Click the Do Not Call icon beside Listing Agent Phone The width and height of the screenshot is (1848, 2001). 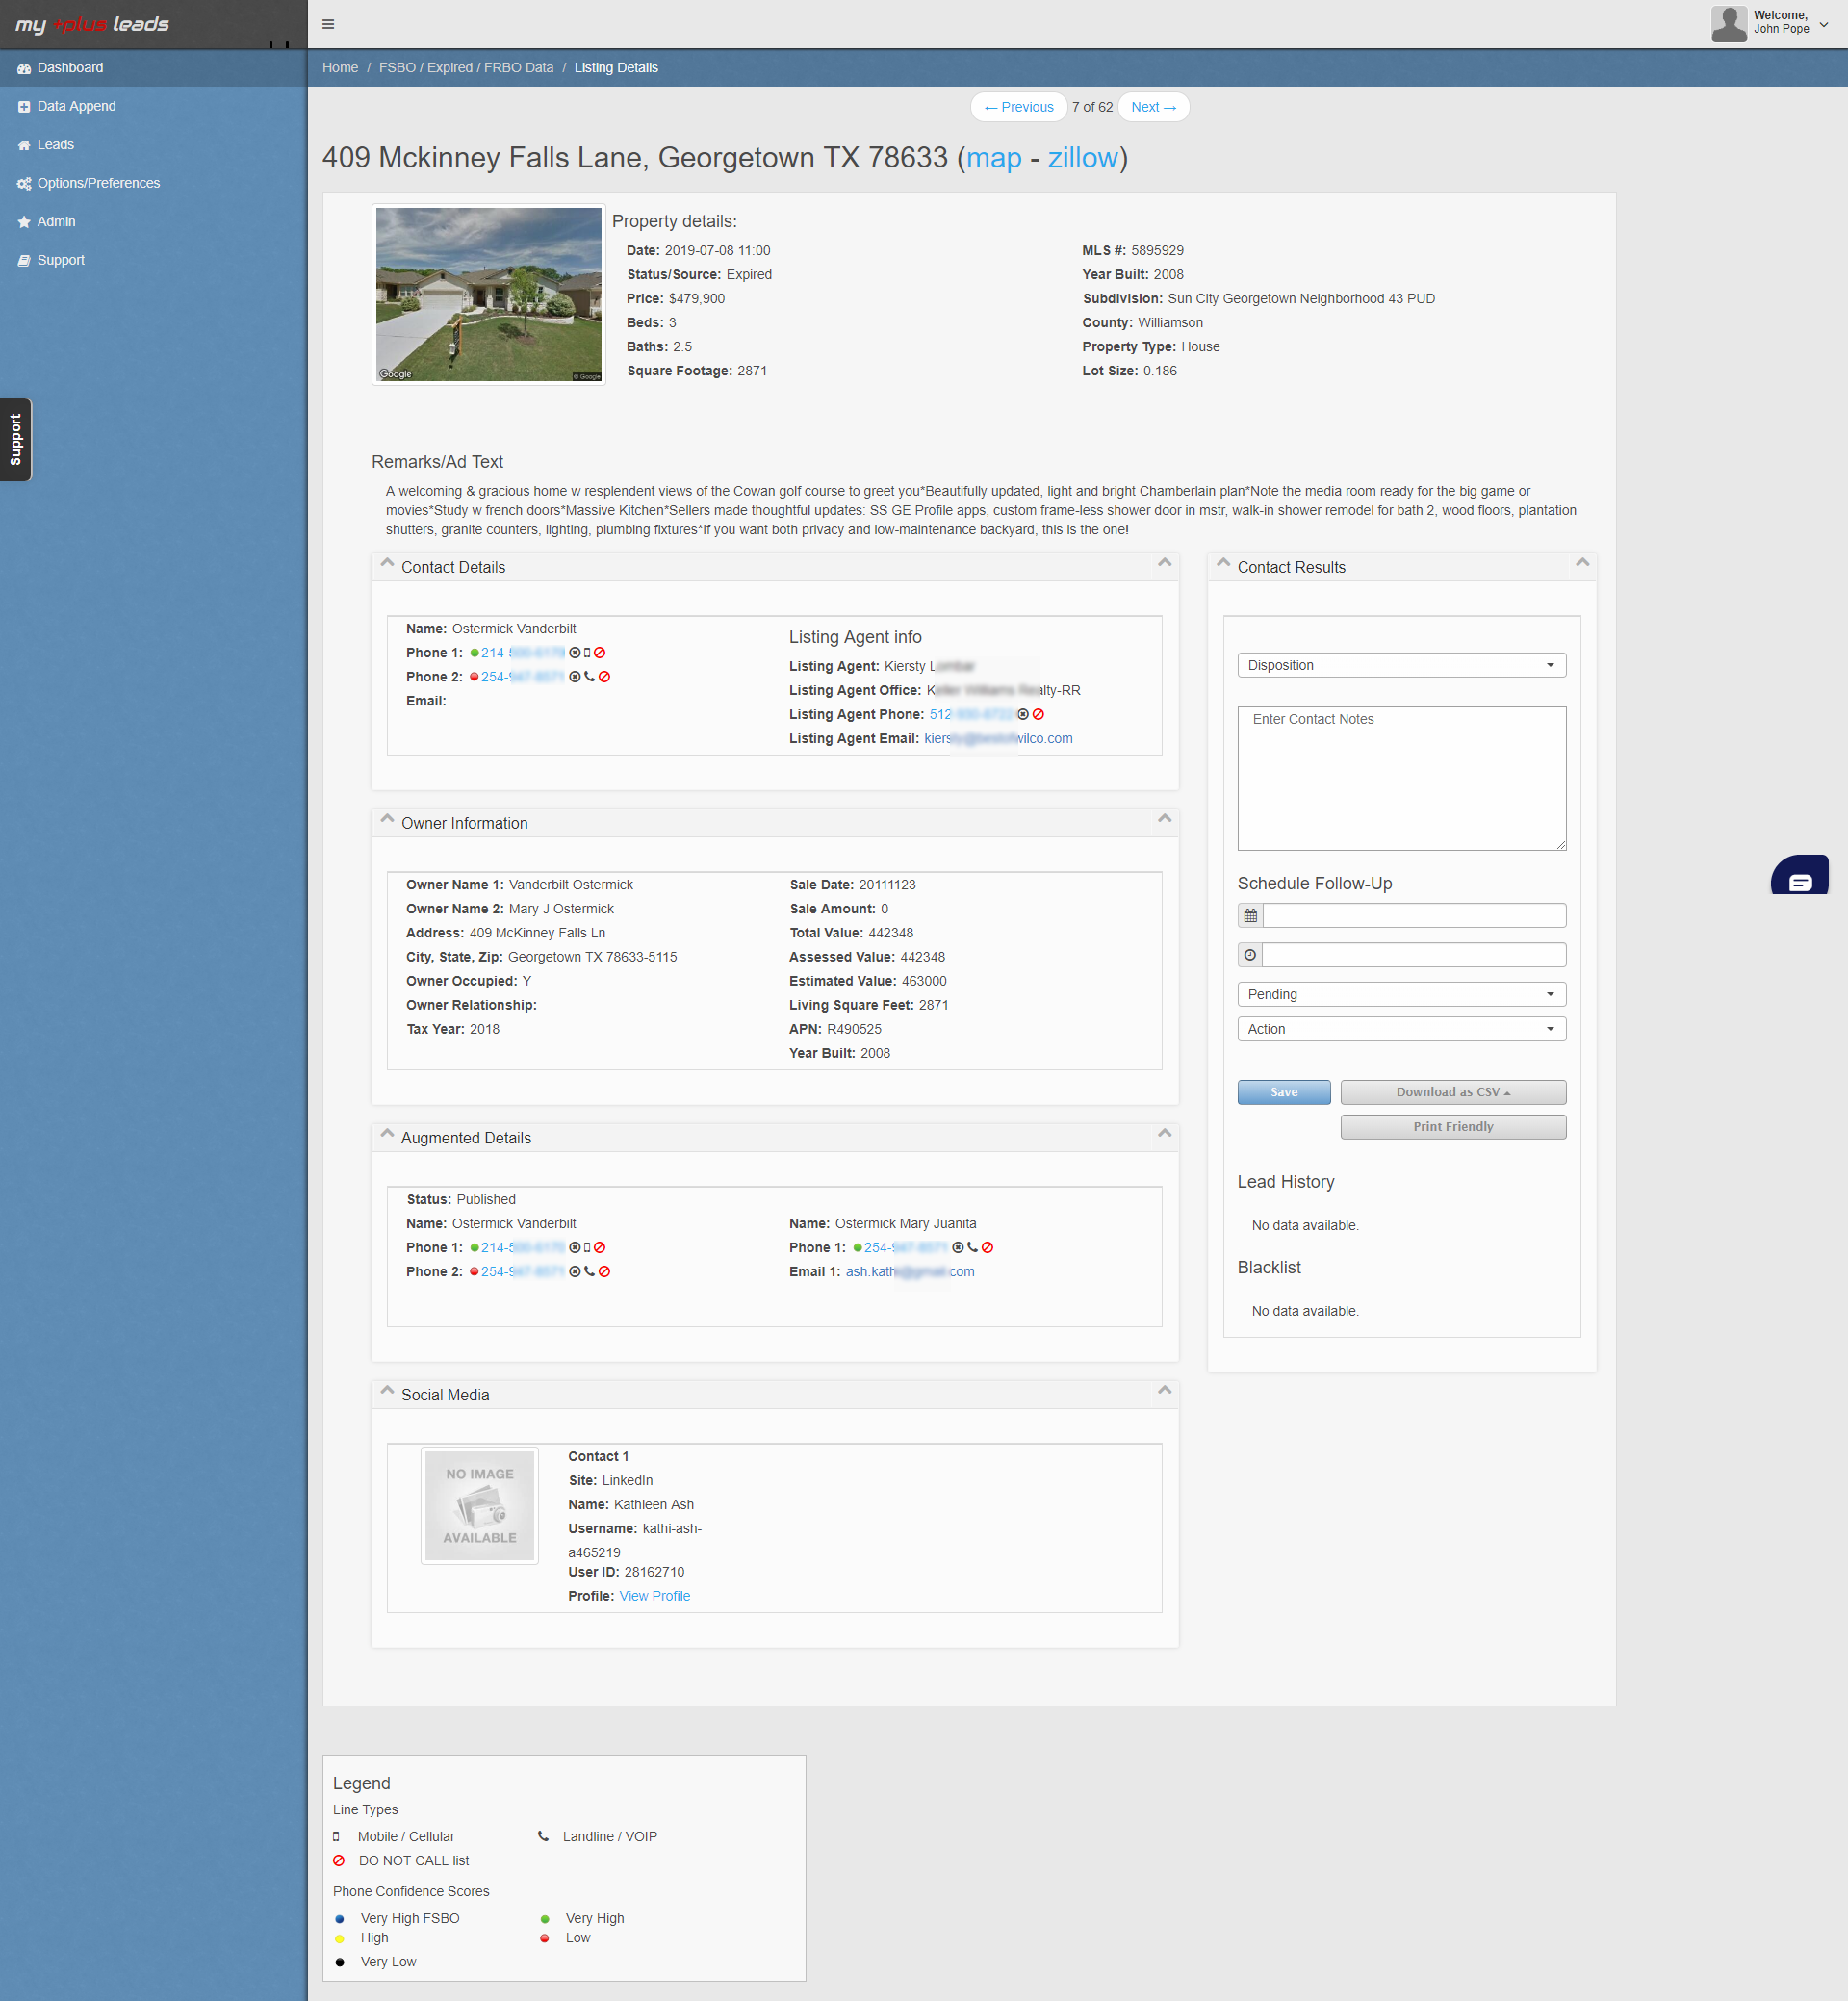[x=1038, y=714]
